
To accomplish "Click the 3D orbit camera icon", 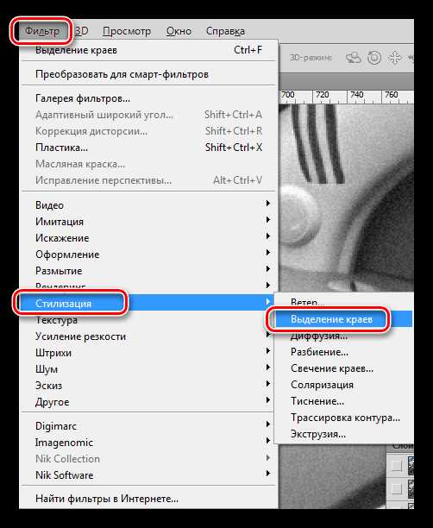I will click(x=353, y=58).
